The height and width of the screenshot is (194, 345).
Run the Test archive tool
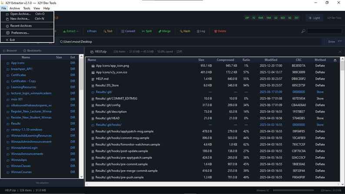pos(108,31)
